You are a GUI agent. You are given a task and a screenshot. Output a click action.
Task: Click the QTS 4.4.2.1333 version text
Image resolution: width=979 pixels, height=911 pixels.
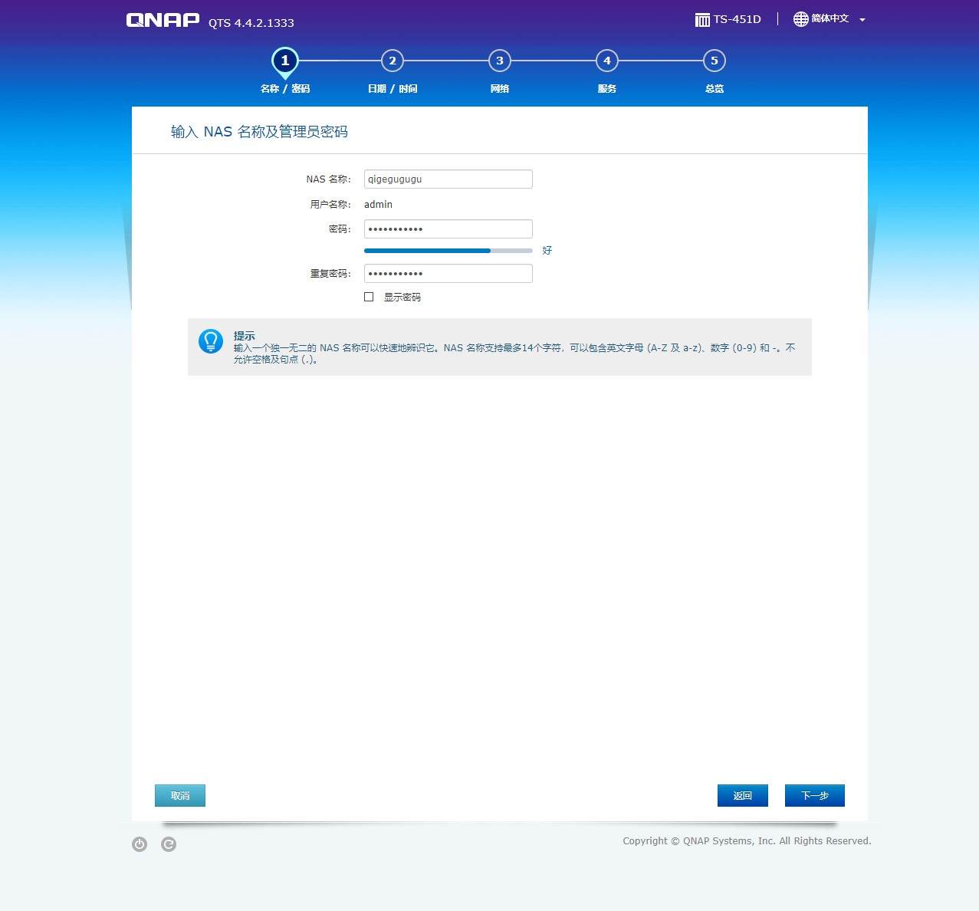tap(251, 23)
